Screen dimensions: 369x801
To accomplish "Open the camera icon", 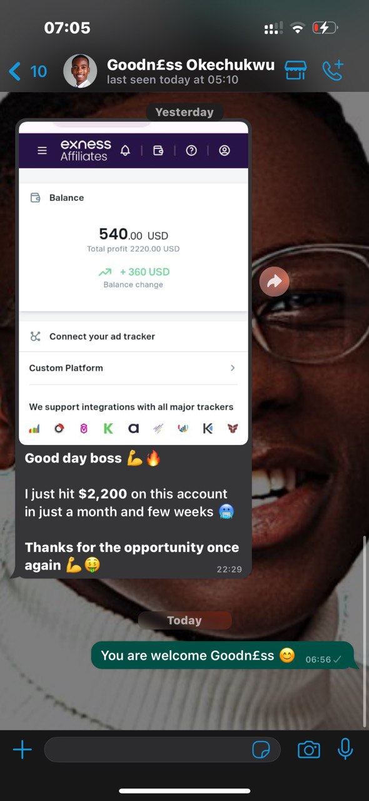I will coord(308,750).
